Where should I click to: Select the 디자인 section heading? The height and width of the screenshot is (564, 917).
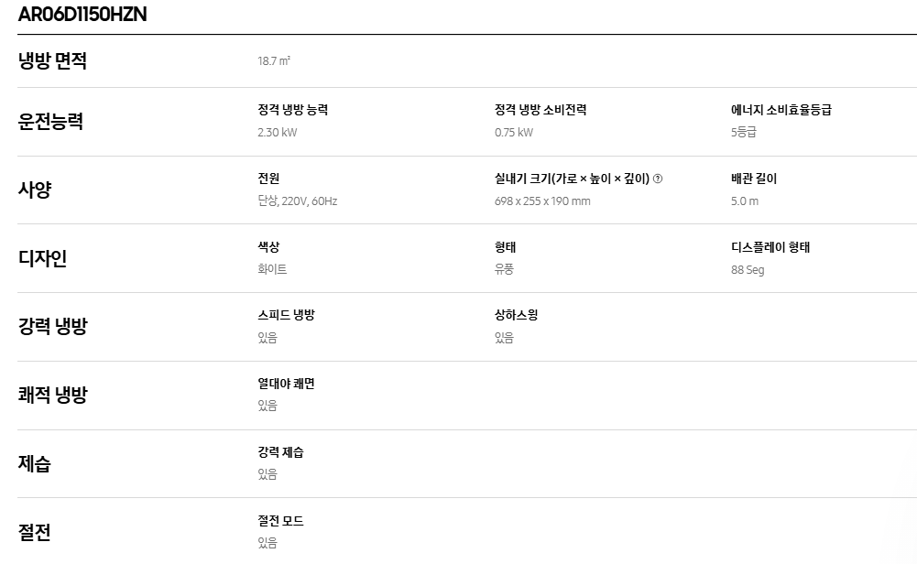tap(43, 258)
